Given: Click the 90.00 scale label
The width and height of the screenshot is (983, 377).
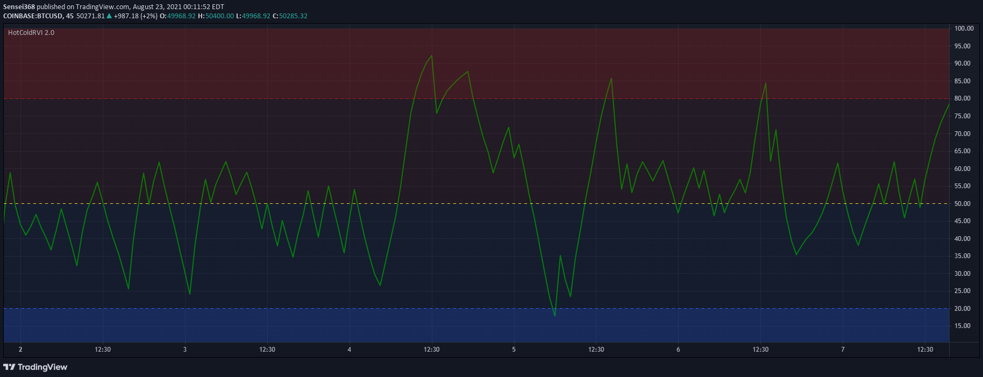Looking at the screenshot, I should (963, 63).
